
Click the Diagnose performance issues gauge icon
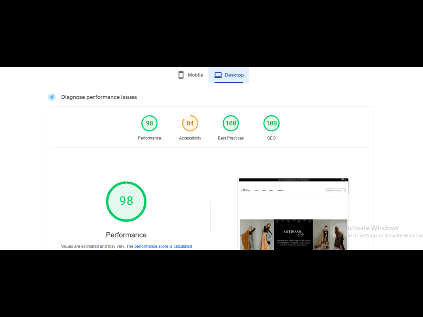pos(52,97)
